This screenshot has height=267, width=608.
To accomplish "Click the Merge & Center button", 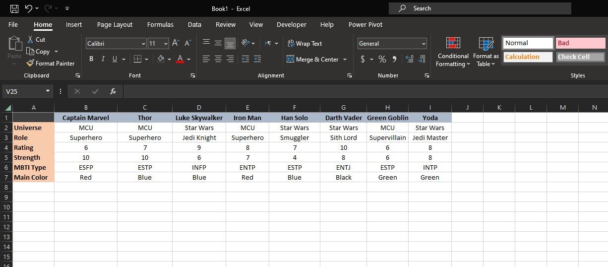I will (x=312, y=59).
